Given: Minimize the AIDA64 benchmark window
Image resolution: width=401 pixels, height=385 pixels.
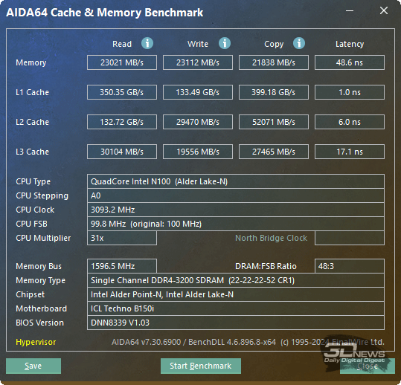Looking at the screenshot, I should pos(350,10).
